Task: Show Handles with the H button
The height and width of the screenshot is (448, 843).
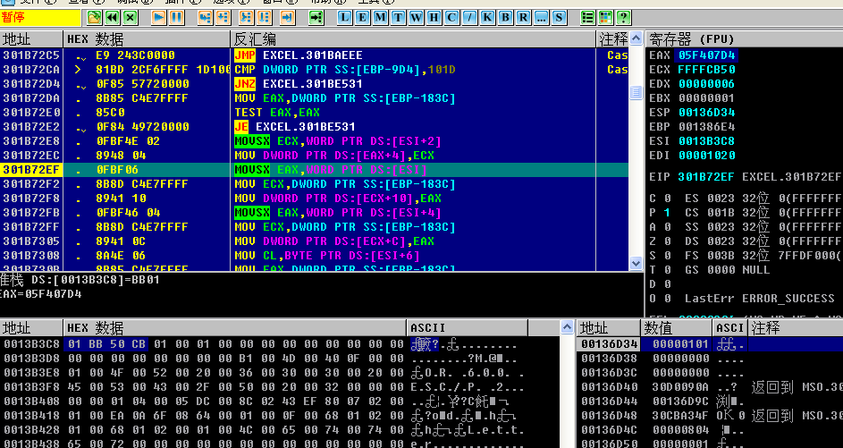Action: (x=434, y=17)
